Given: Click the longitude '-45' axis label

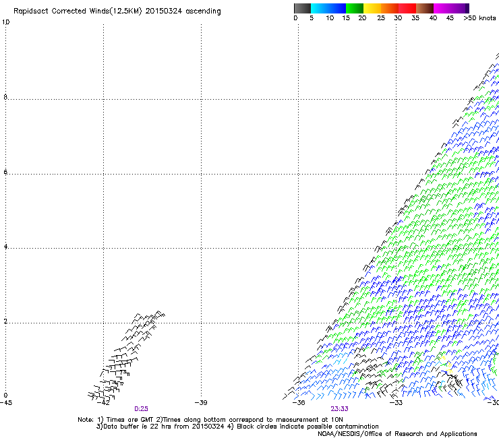Looking at the screenshot, I should [6, 403].
